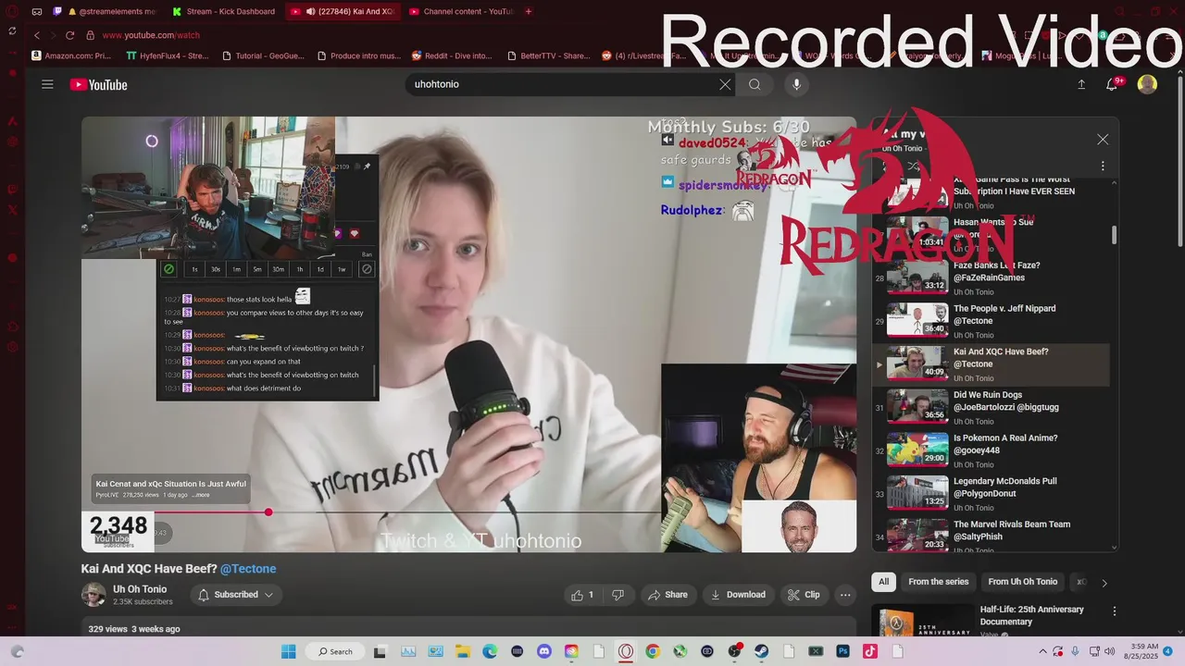
Task: Open the @Tectone link in video title
Action: click(x=248, y=569)
